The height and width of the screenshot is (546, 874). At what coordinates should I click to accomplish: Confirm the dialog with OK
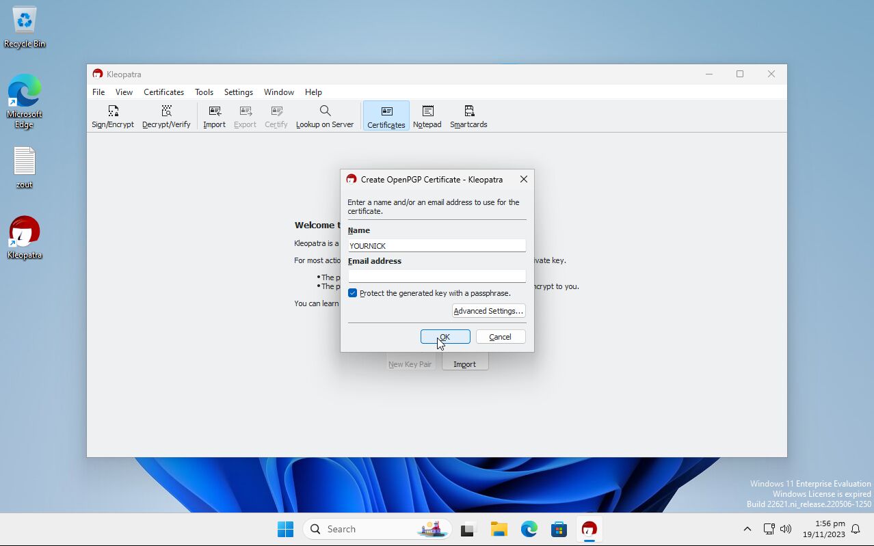coord(445,337)
